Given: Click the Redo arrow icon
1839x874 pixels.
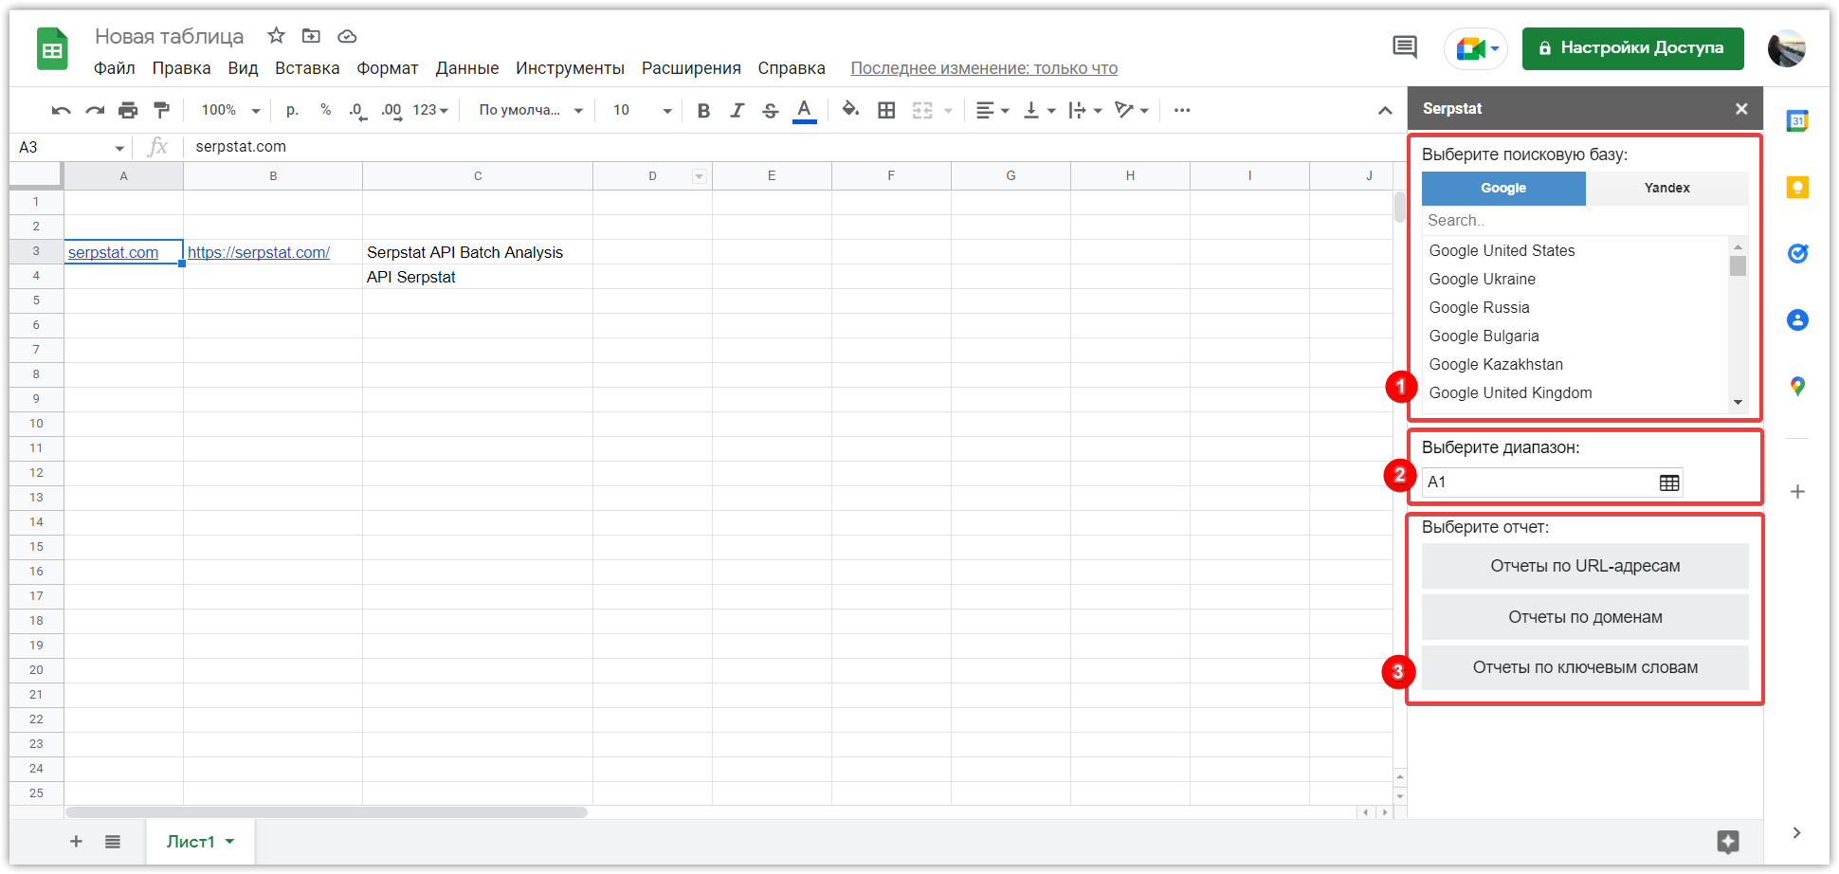Looking at the screenshot, I should [x=95, y=111].
